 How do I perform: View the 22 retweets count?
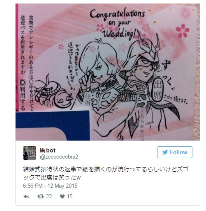click(x=49, y=196)
